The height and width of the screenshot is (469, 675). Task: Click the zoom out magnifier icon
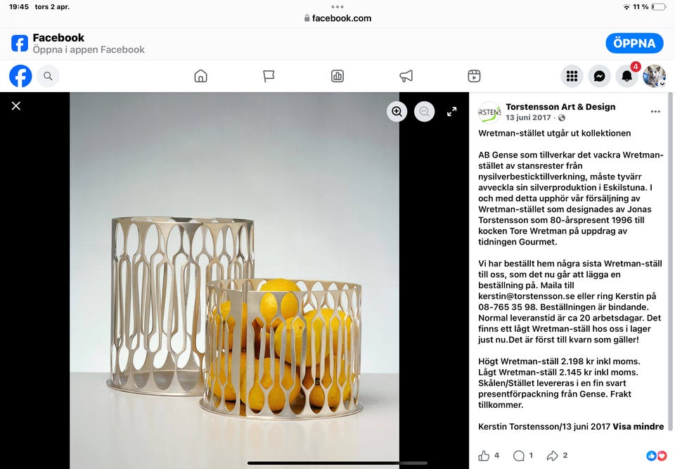coord(424,112)
